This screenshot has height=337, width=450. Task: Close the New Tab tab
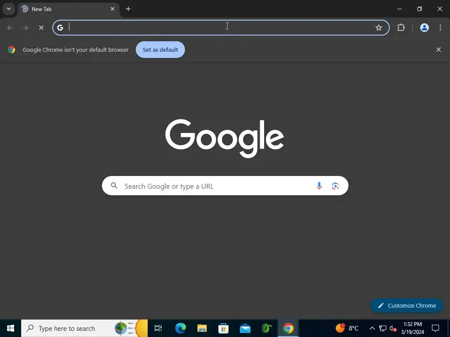click(x=112, y=9)
